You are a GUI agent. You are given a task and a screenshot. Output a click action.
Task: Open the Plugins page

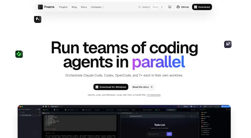pos(63,7)
